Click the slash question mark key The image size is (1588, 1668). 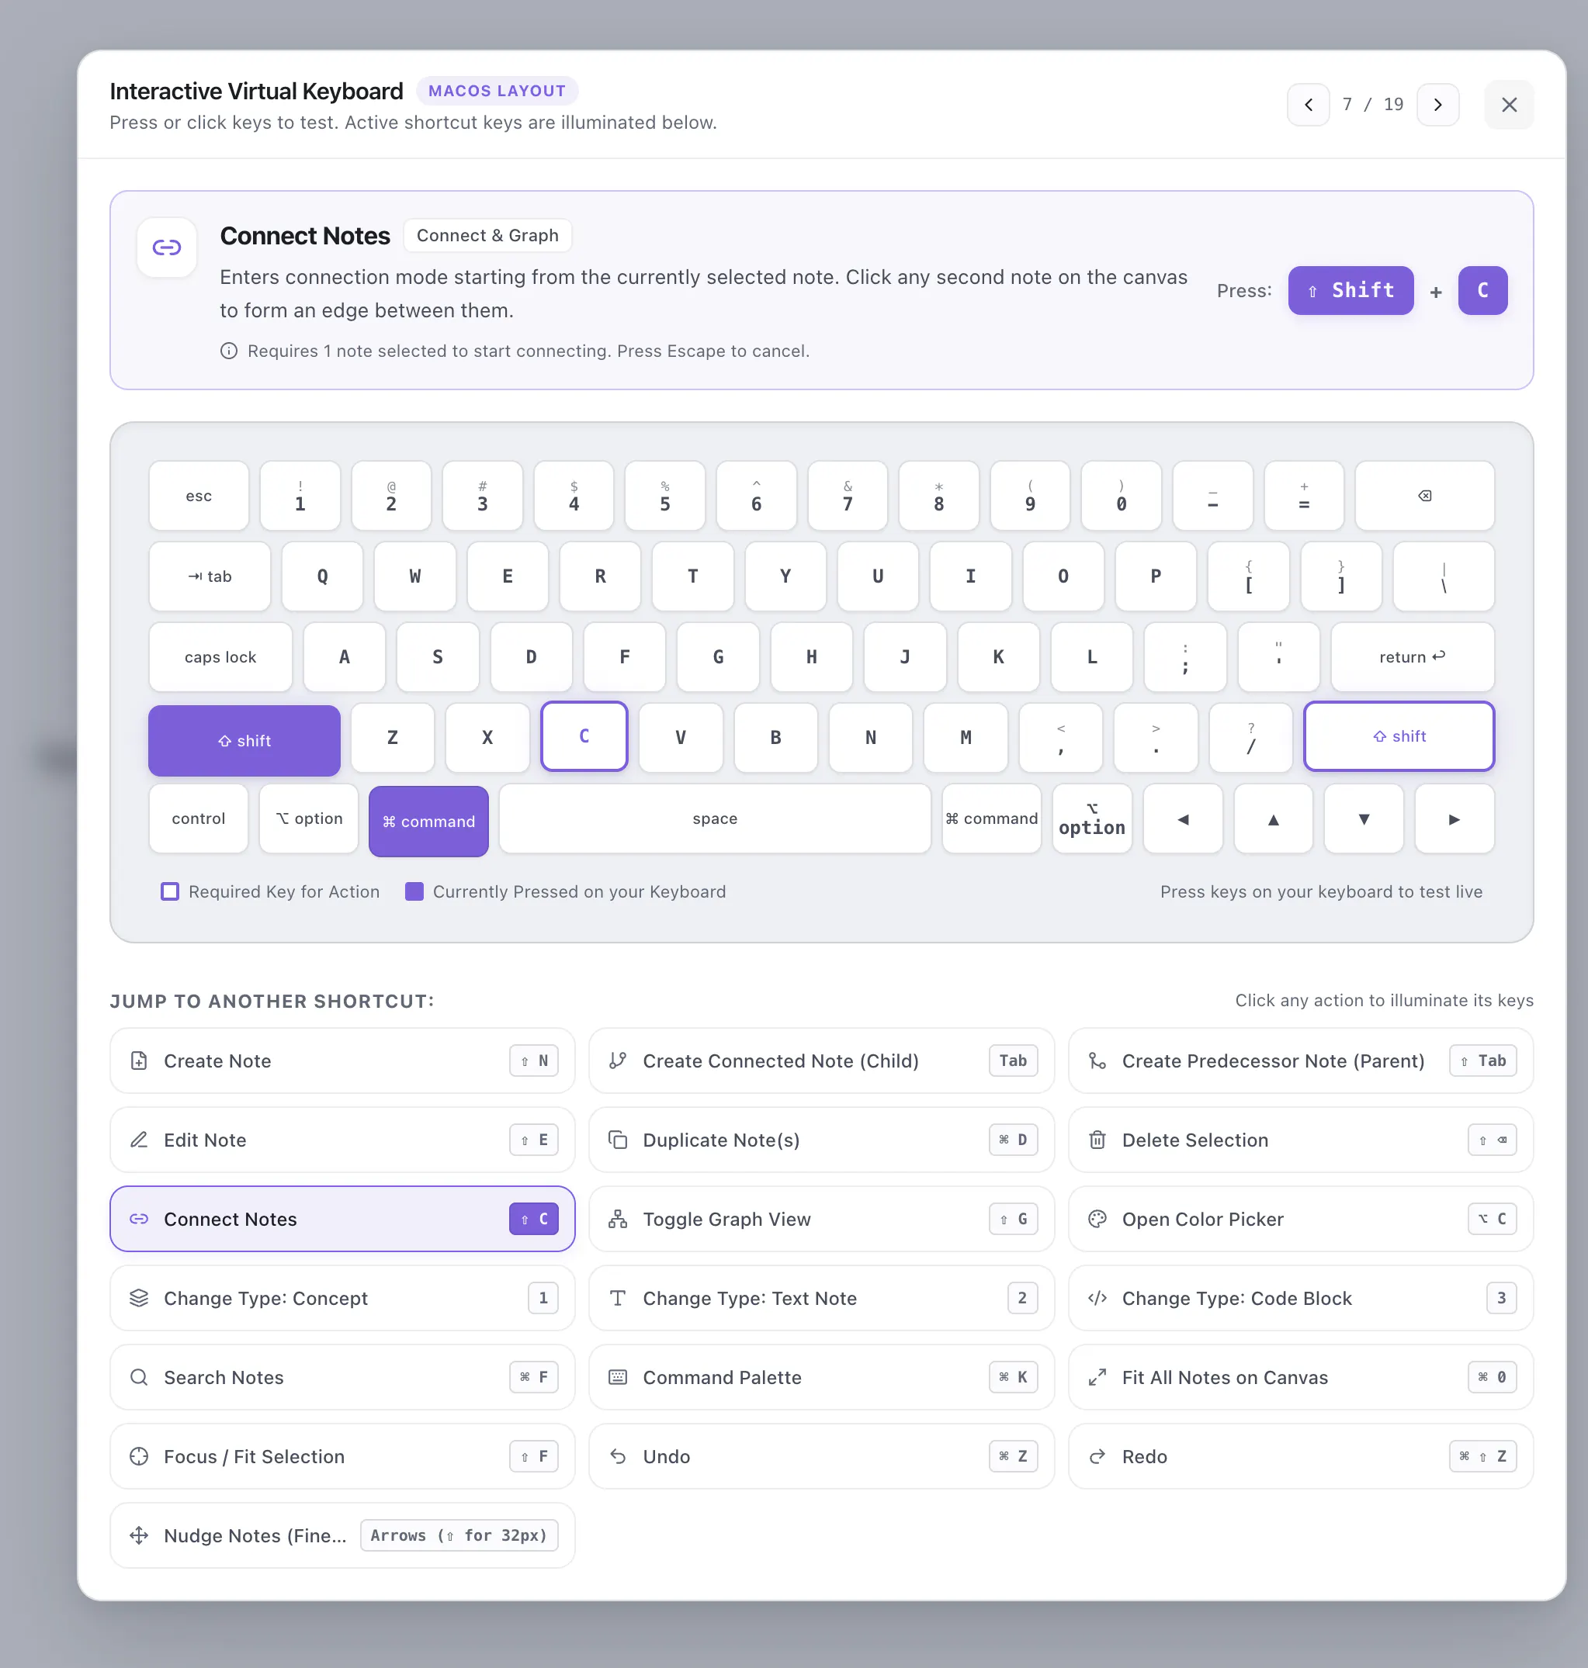click(1250, 738)
